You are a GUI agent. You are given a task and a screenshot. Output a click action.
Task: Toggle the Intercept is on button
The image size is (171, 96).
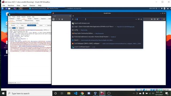[x=32, y=25]
